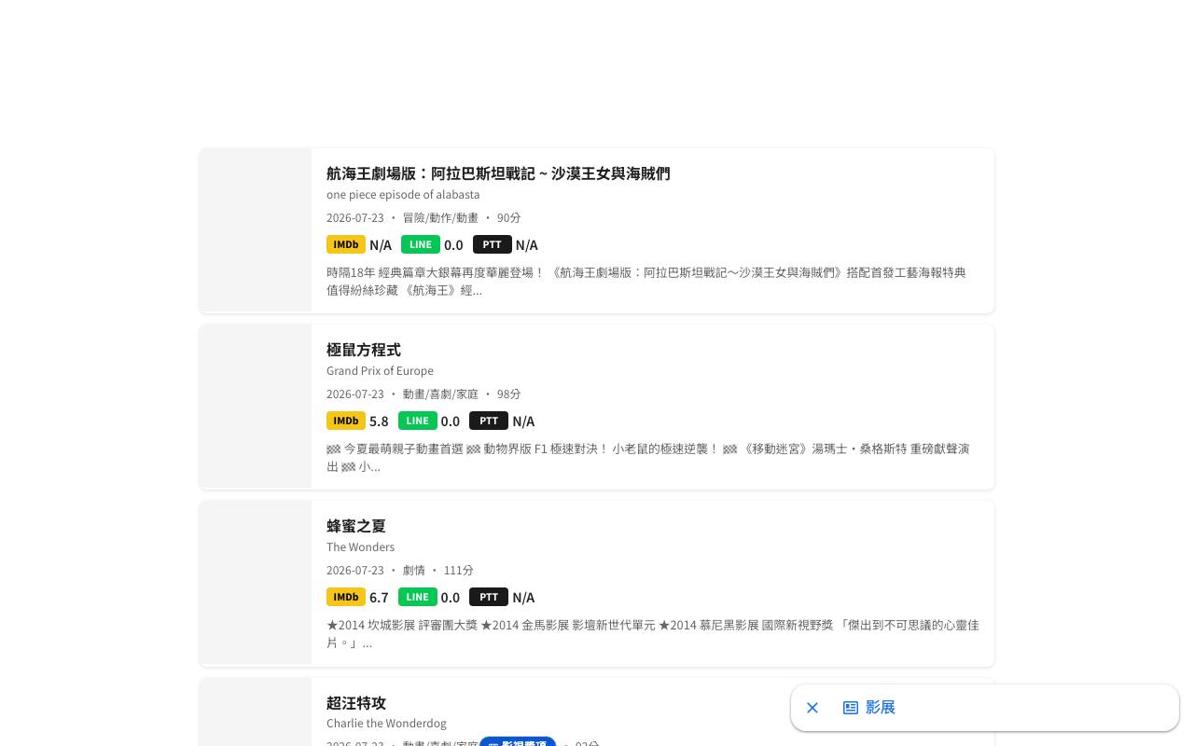Screen dimensions: 1194x746
Task: Click release date of 極鼠方程式
Action: click(x=355, y=394)
